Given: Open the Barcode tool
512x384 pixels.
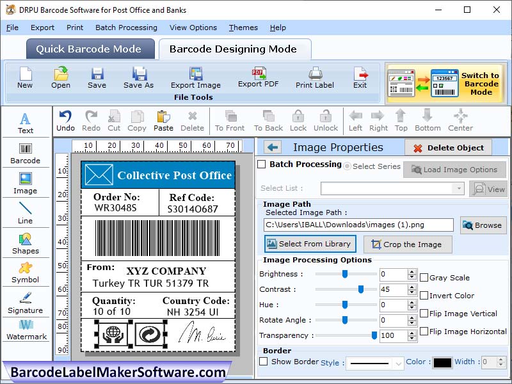Looking at the screenshot, I should [x=26, y=152].
